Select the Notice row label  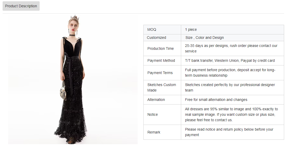pyautogui.click(x=152, y=114)
